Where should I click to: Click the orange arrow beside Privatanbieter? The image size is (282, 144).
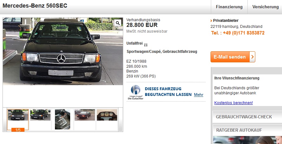[211, 21]
